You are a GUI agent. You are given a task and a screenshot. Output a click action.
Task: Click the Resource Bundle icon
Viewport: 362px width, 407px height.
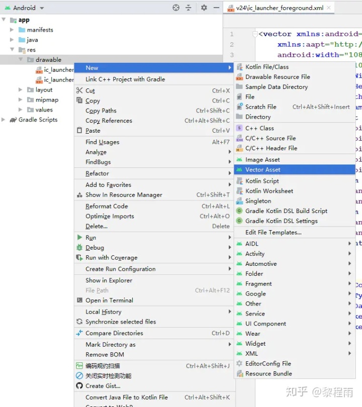point(239,373)
